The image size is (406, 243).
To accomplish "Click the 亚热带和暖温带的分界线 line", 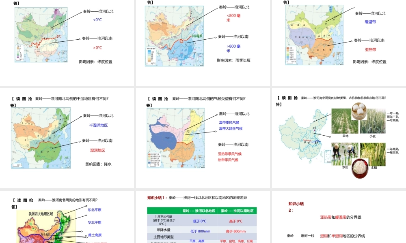I will click(x=341, y=217).
